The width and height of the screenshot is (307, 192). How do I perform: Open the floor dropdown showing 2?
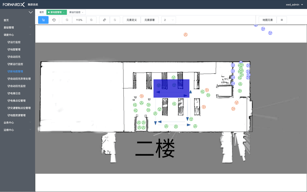[x=169, y=20]
